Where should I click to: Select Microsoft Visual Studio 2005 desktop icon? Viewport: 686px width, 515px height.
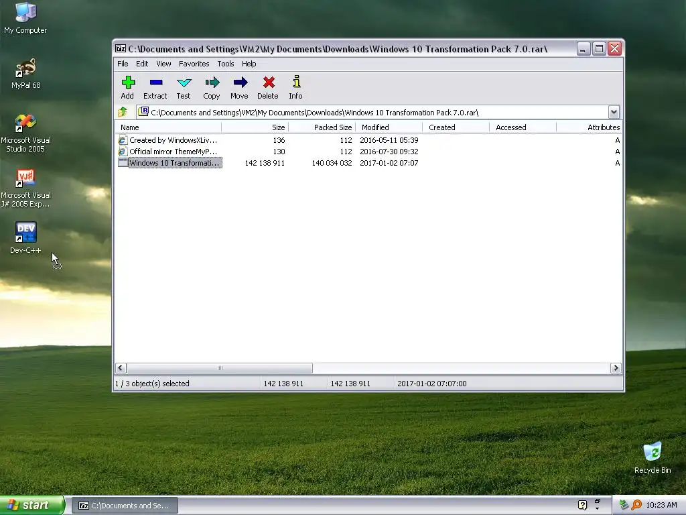25,133
